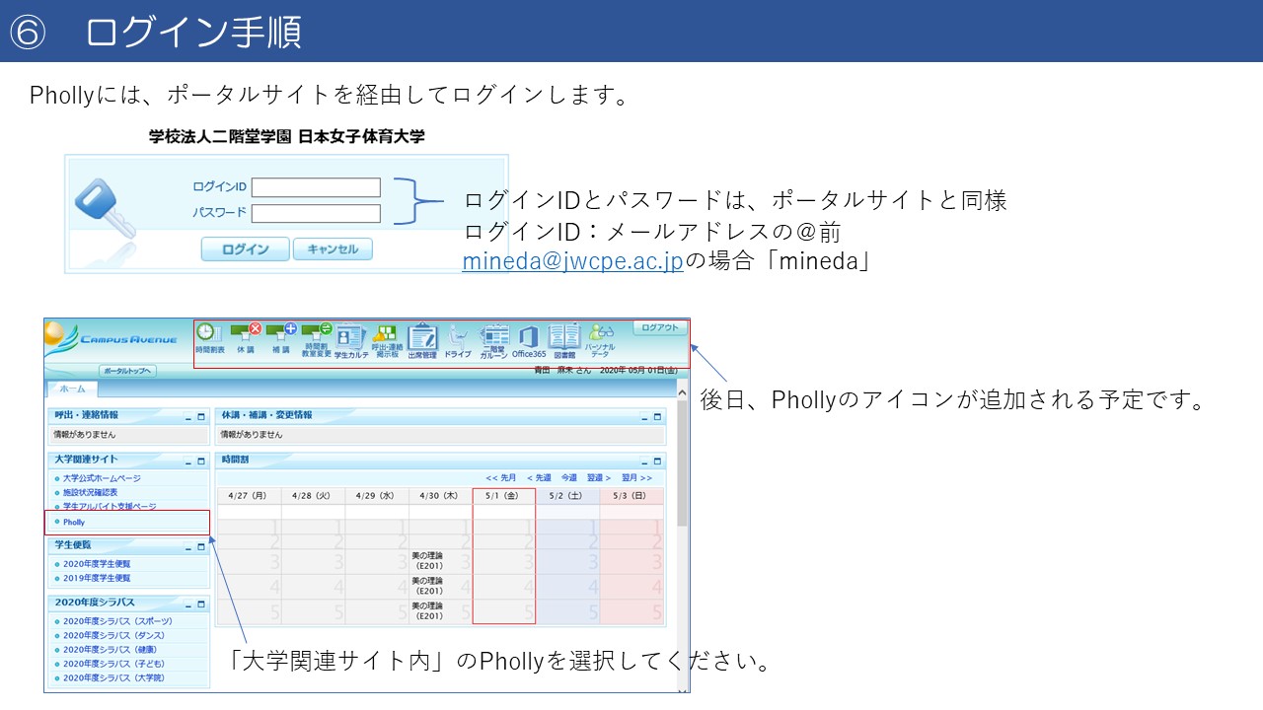1263x710 pixels.
Task: Minimize the 2020年度シラバス panel
Action: pyautogui.click(x=189, y=603)
